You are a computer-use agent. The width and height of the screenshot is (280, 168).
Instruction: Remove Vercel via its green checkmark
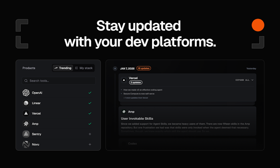90,113
